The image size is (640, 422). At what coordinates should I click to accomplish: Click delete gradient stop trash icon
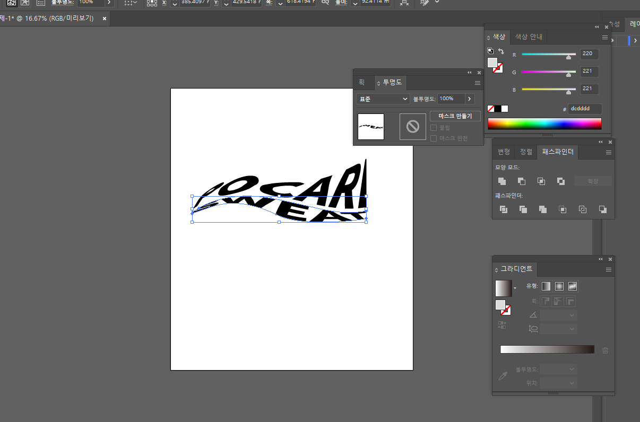pos(606,350)
